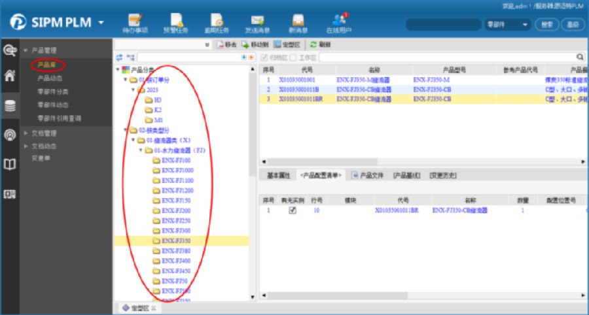Select the database icon in left sidebar
This screenshot has width=589, height=315.
point(10,106)
